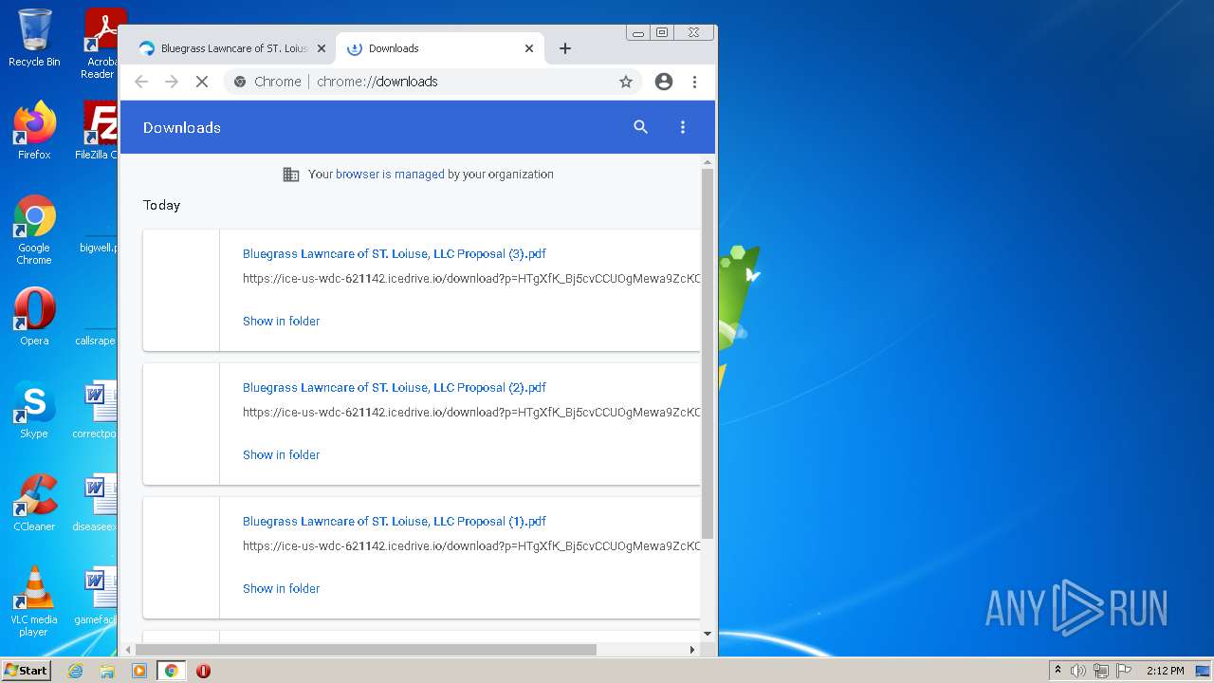The width and height of the screenshot is (1214, 683).
Task: Click the 2:12 PM taskbar clock
Action: pyautogui.click(x=1165, y=671)
